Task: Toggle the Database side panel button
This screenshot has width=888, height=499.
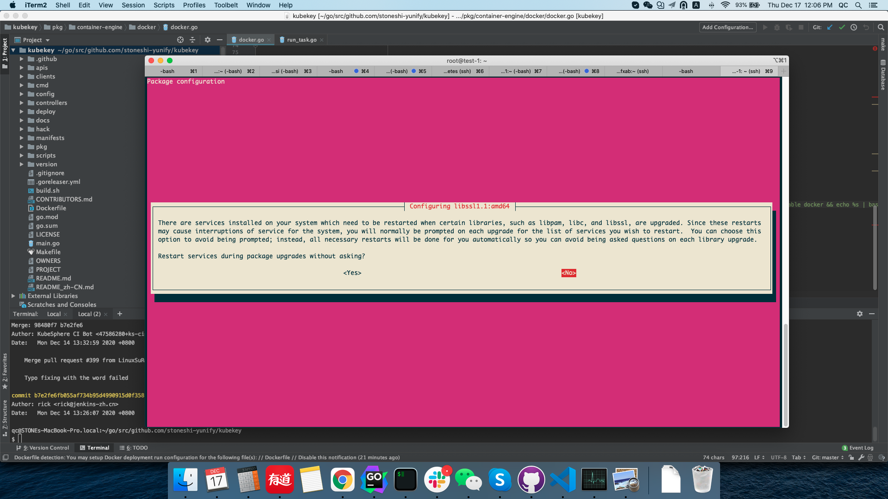Action: point(883,75)
